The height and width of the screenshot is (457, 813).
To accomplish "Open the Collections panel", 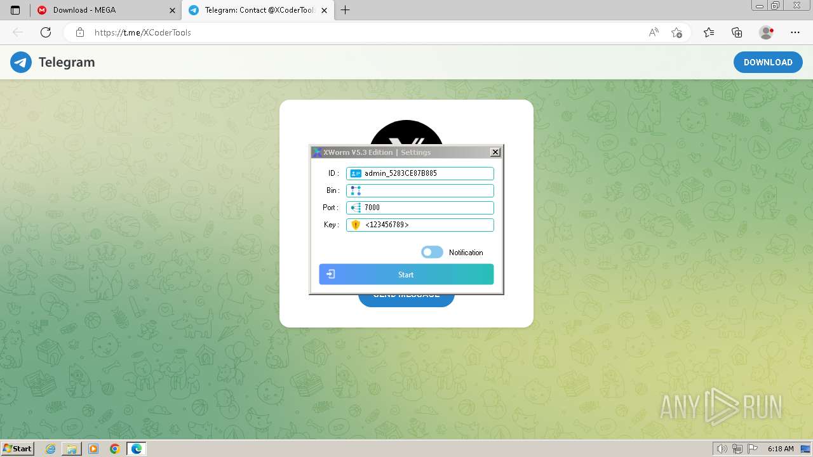I will (x=737, y=32).
